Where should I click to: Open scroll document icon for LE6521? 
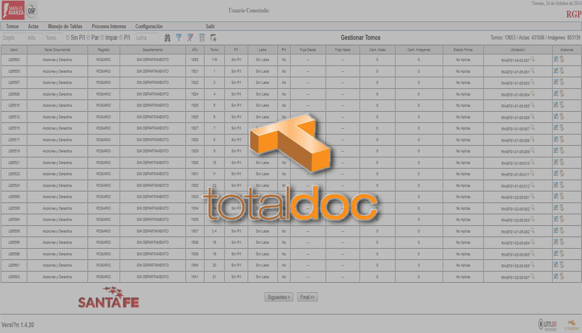562,162
